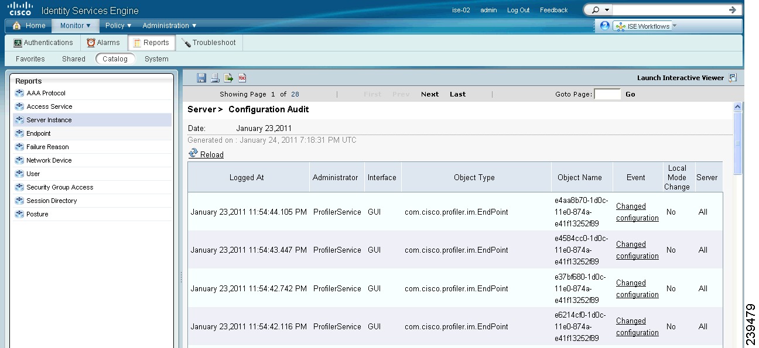Click the save report icon
The width and height of the screenshot is (759, 348).
coord(201,78)
